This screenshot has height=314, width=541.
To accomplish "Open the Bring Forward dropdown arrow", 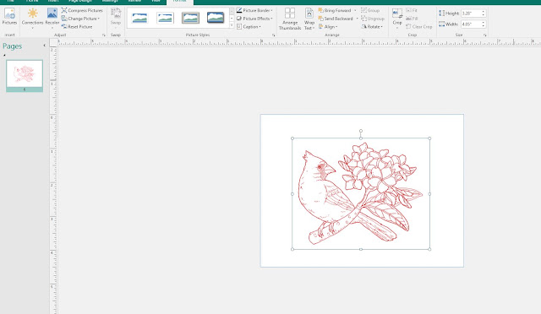I will tap(355, 10).
